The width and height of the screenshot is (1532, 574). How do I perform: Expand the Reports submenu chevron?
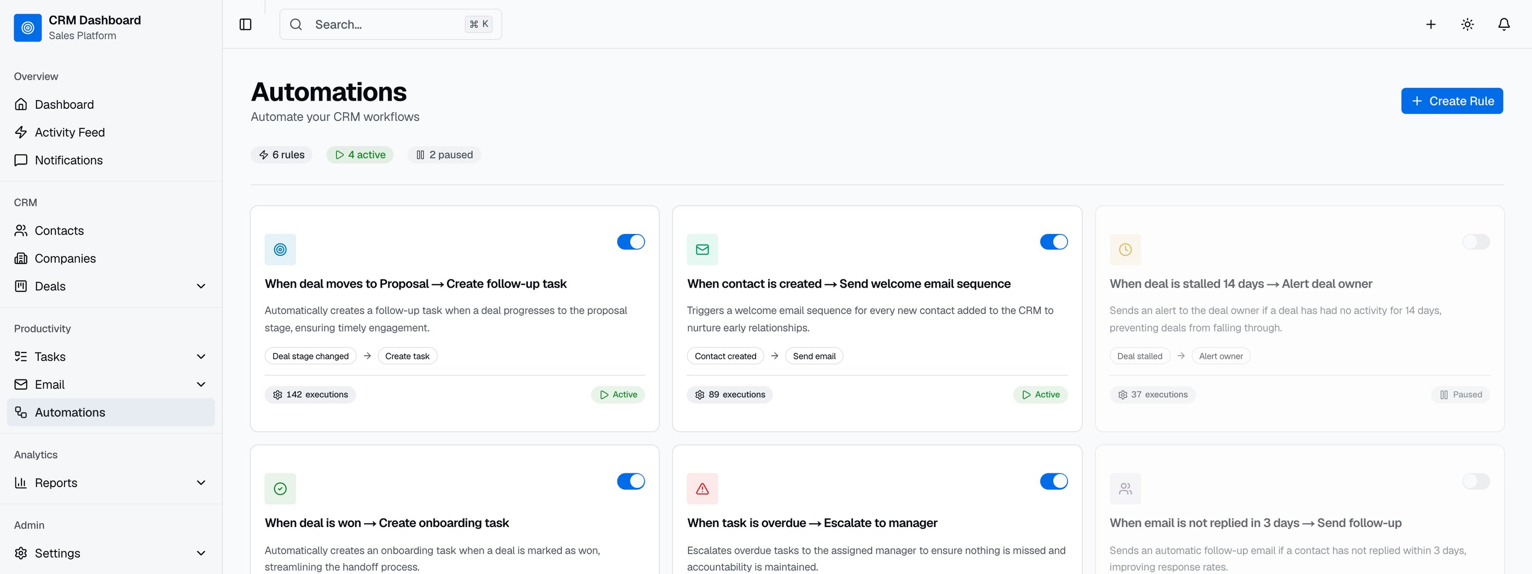click(201, 483)
